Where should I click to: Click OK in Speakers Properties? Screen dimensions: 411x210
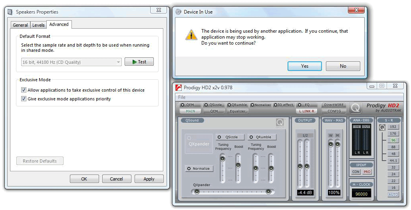coord(84,179)
